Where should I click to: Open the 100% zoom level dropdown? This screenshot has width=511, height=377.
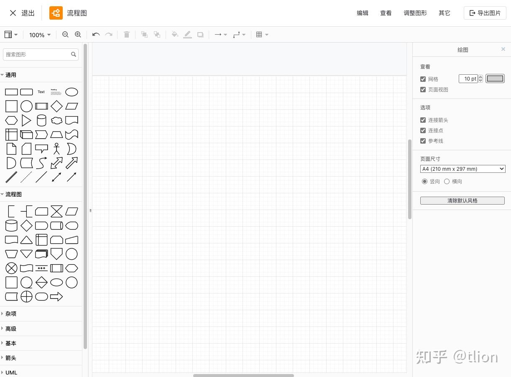(40, 35)
